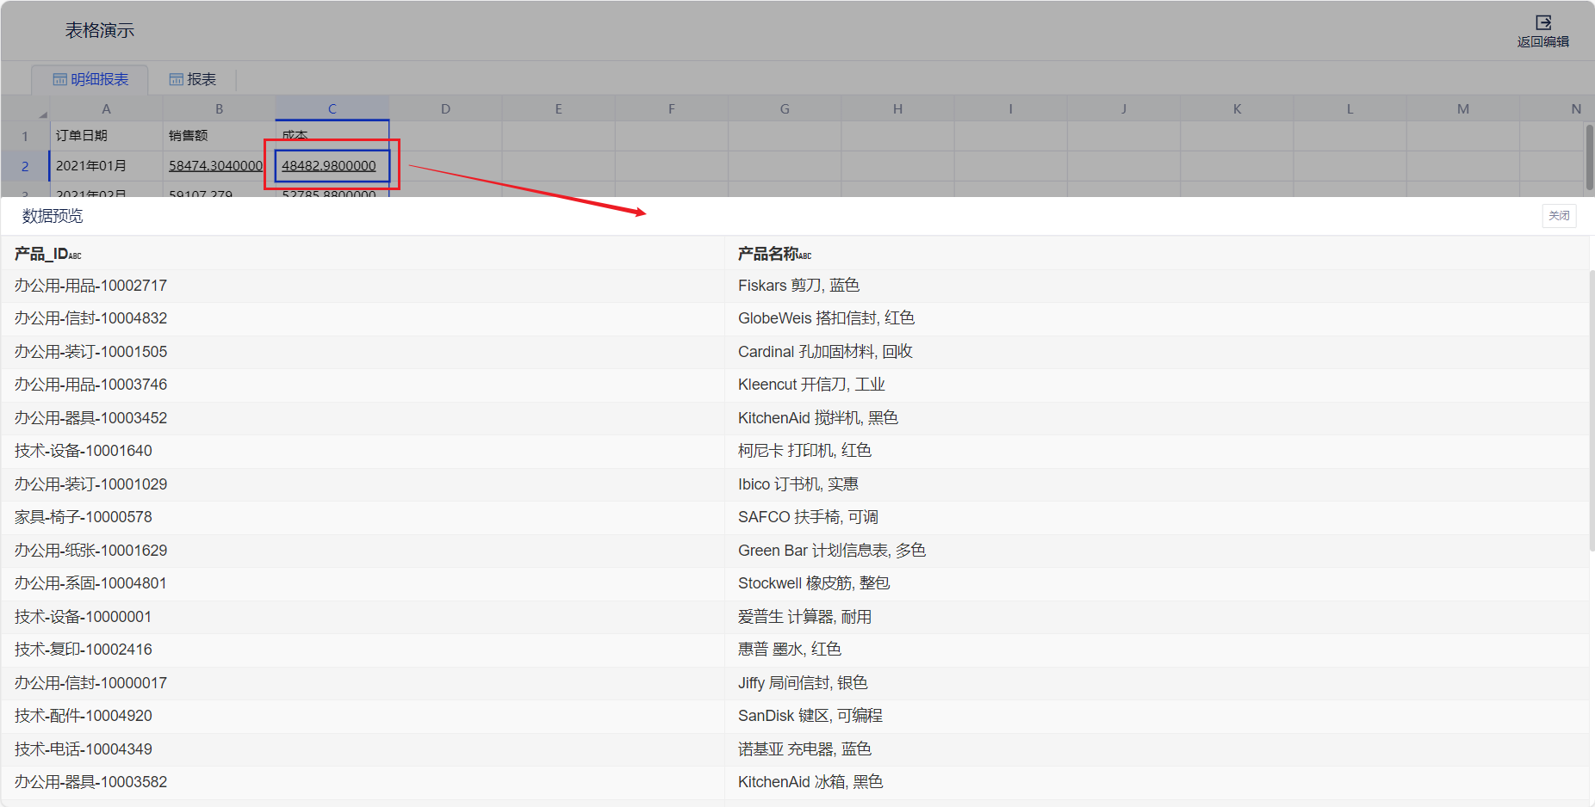Select the 2021年01月 date cell
The image size is (1595, 807).
pos(91,166)
